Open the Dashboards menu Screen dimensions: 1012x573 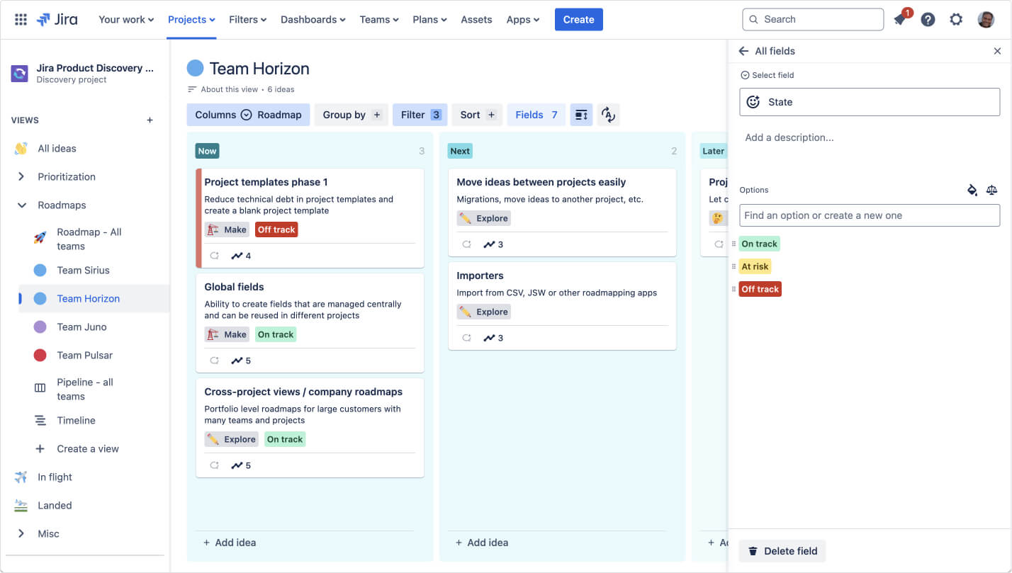(313, 19)
